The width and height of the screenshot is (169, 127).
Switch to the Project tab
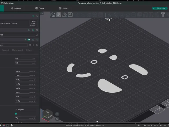[x=64, y=8]
